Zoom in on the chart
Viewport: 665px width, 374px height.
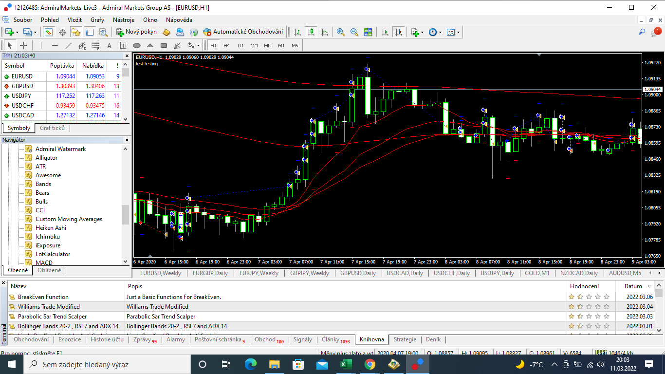[341, 32]
